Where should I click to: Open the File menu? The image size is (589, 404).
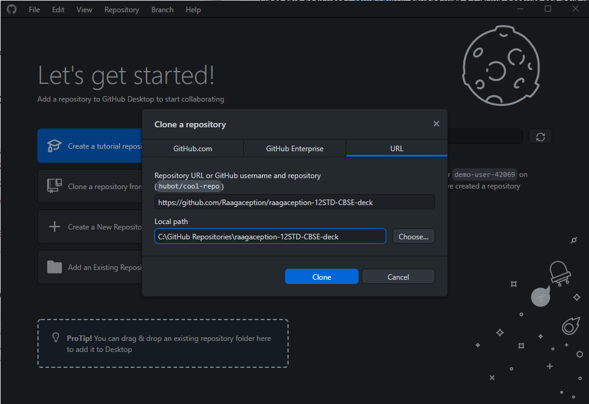tap(34, 10)
